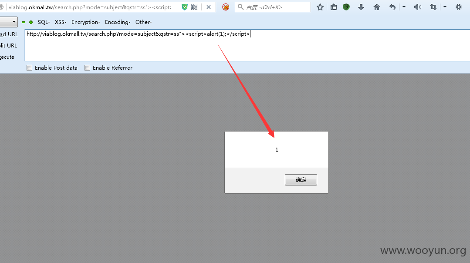Viewport: 470px width, 263px height.
Task: Open the Other menu
Action: point(144,22)
